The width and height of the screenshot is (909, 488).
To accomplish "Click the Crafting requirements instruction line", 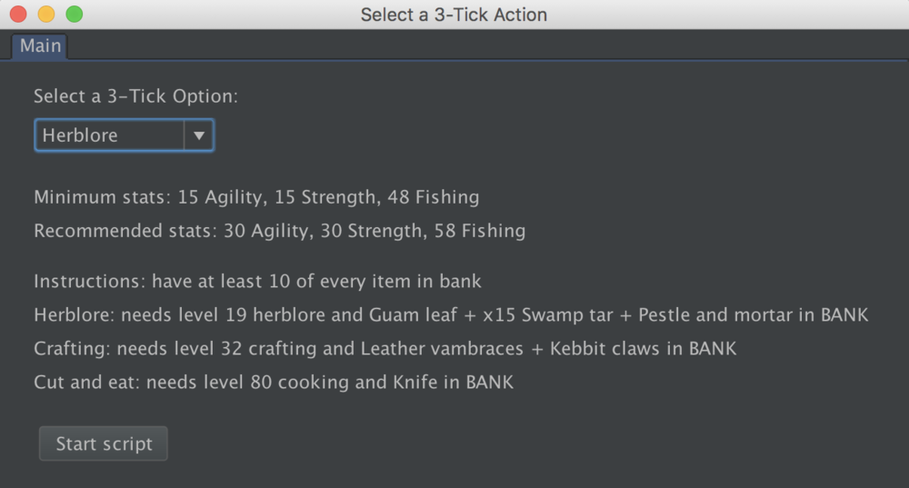I will point(385,349).
